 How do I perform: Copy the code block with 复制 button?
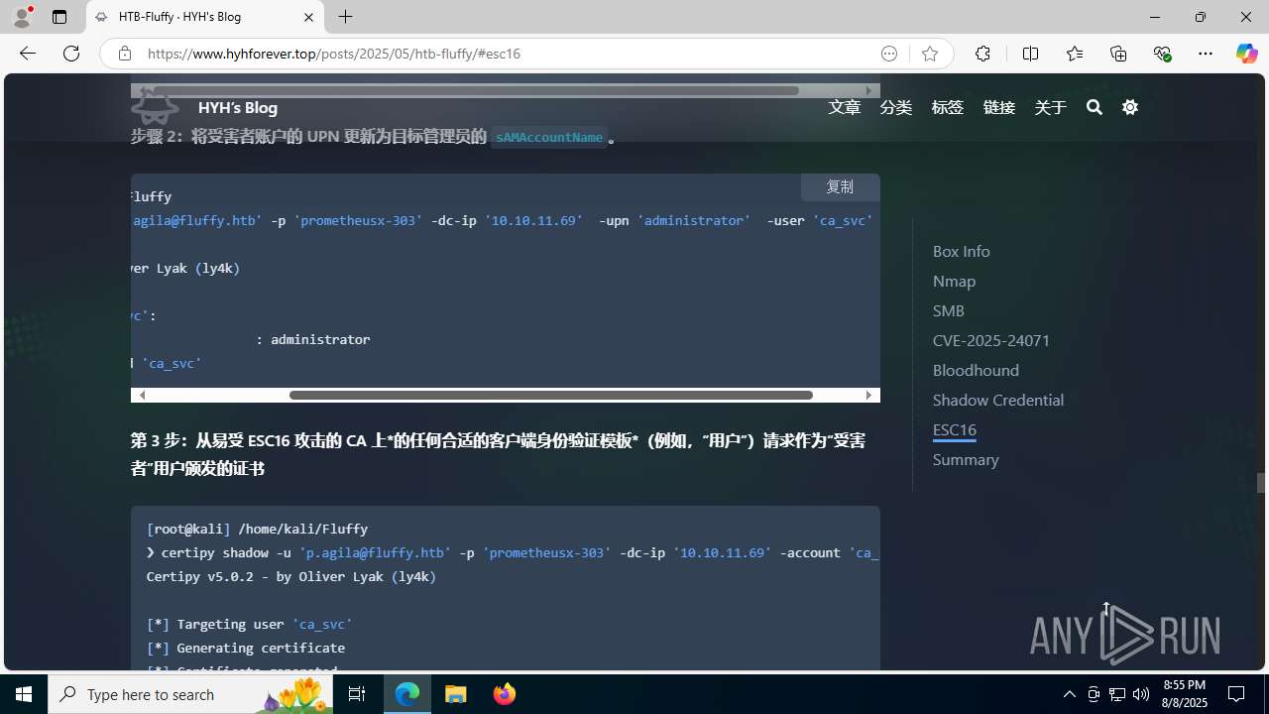coord(840,186)
